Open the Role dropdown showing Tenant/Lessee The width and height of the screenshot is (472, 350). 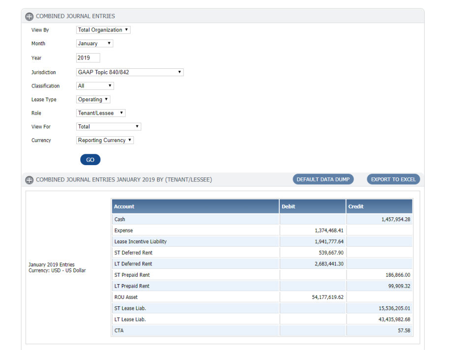(x=122, y=113)
